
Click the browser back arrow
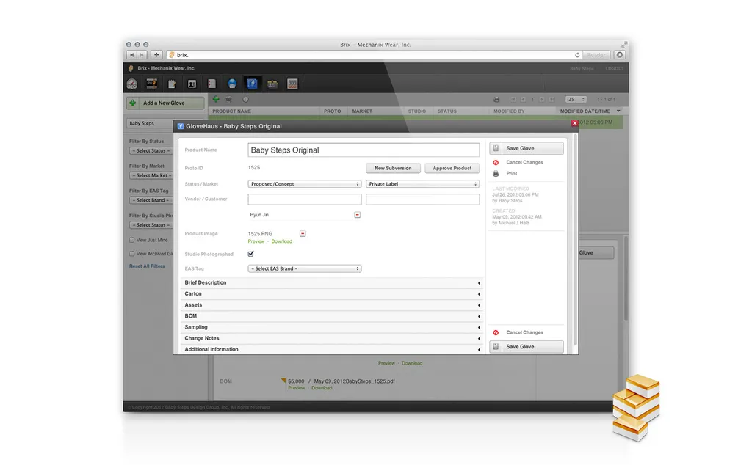click(x=132, y=55)
